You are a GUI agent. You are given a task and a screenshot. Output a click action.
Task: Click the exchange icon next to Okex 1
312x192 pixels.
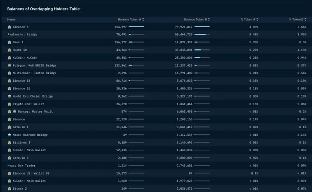point(9,42)
